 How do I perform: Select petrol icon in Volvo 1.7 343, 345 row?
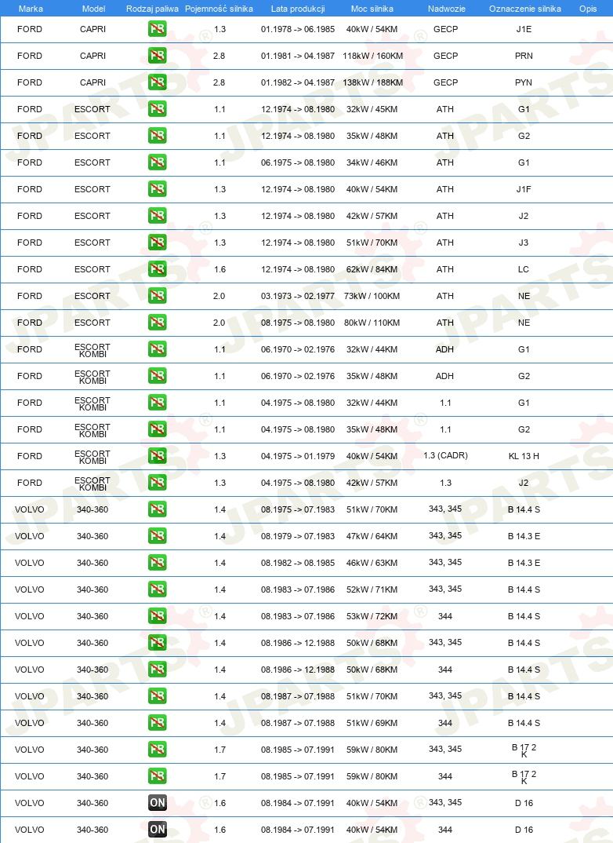pyautogui.click(x=158, y=750)
